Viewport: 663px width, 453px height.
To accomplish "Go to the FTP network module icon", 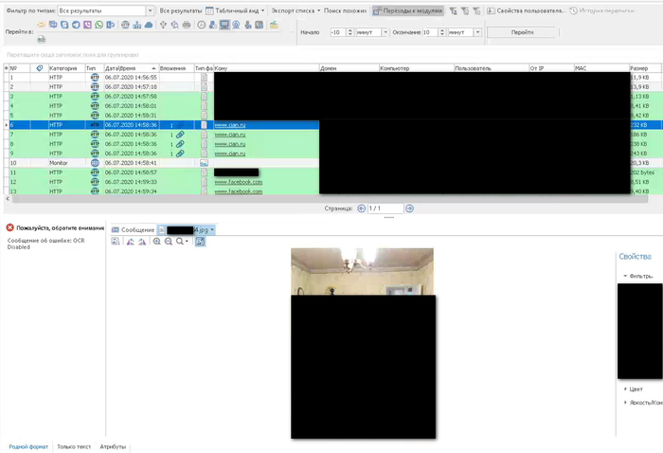I will point(137,25).
